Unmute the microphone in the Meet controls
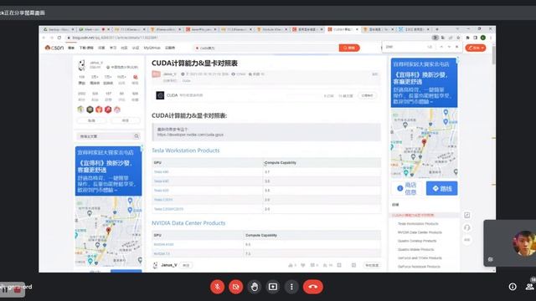Image resolution: width=536 pixels, height=301 pixels. (217, 287)
